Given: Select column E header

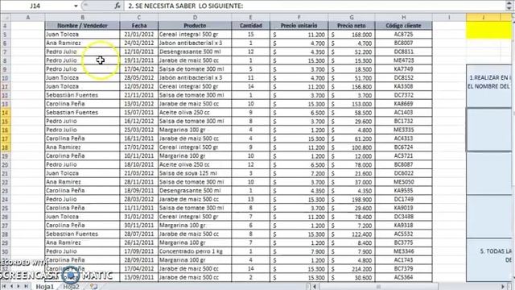Looking at the screenshot, I should pos(250,17).
